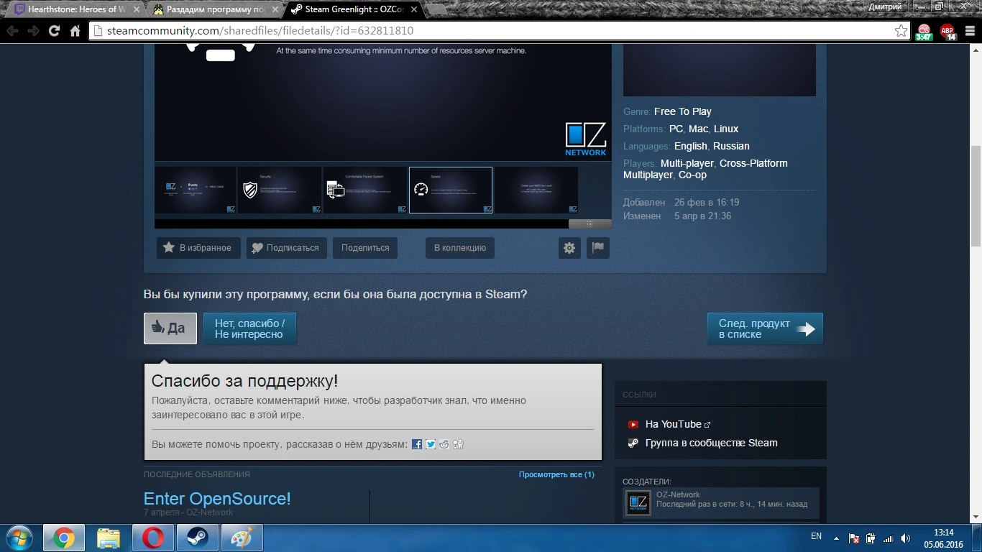The width and height of the screenshot is (982, 552).
Task: Open the Free To Play genre link
Action: click(683, 111)
